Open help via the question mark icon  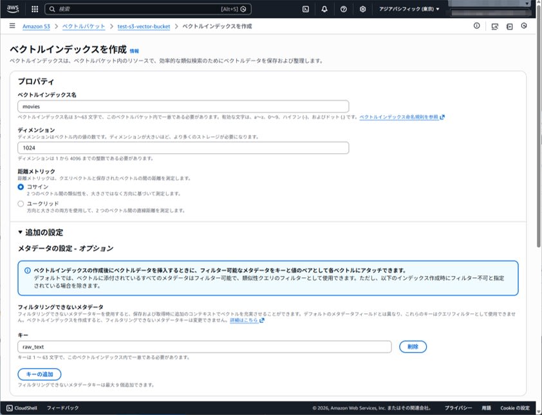pyautogui.click(x=342, y=9)
